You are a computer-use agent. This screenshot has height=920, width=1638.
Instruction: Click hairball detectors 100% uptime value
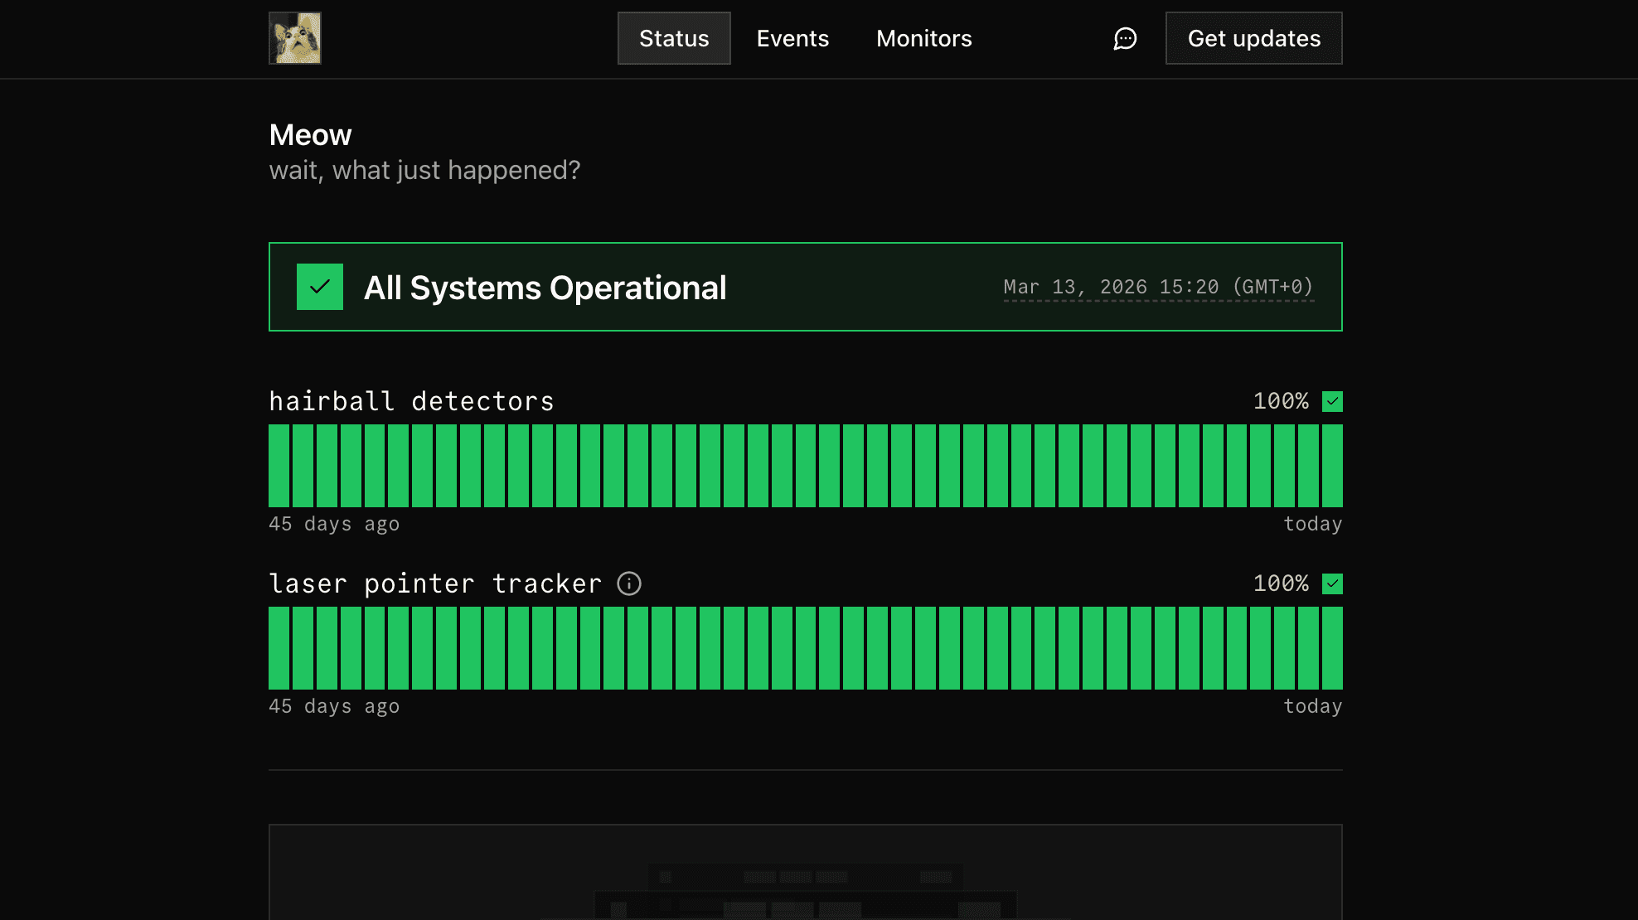point(1281,401)
